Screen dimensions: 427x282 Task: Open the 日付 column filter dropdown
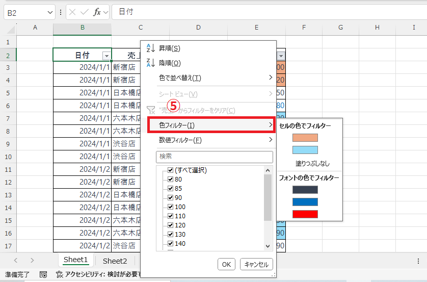[106, 56]
